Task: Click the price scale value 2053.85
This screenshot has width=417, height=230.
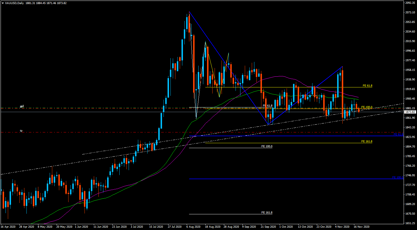Action: coord(410,22)
